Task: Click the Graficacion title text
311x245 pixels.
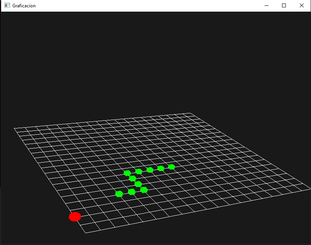Action: (x=24, y=6)
